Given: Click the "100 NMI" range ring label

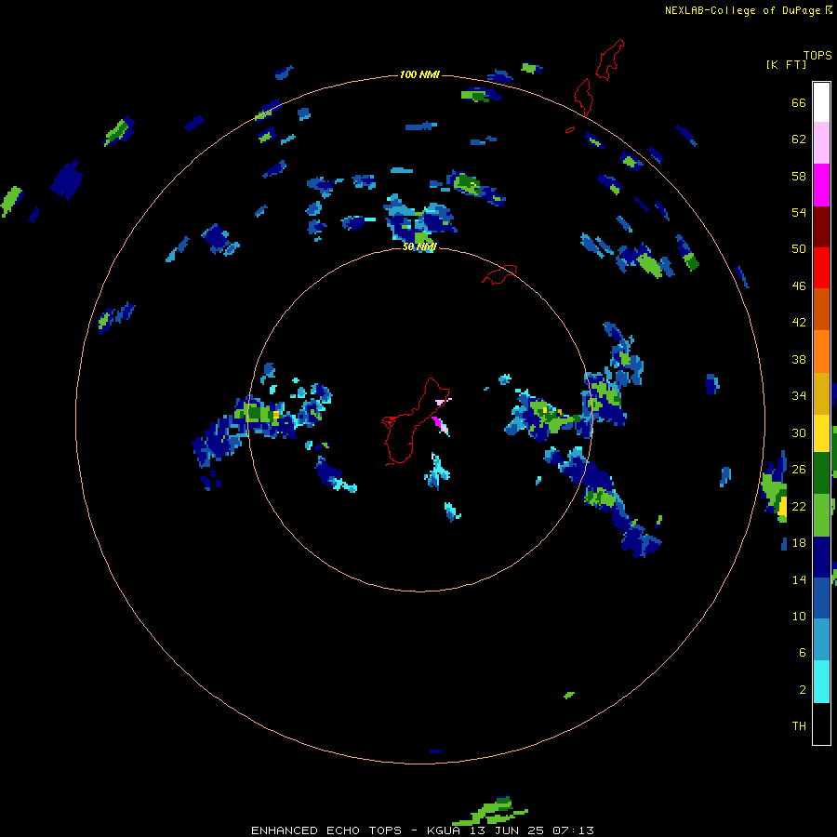Looking at the screenshot, I should pyautogui.click(x=419, y=74).
